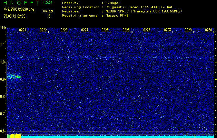Click the 0.8 kHz axis label

click(x=3, y=97)
